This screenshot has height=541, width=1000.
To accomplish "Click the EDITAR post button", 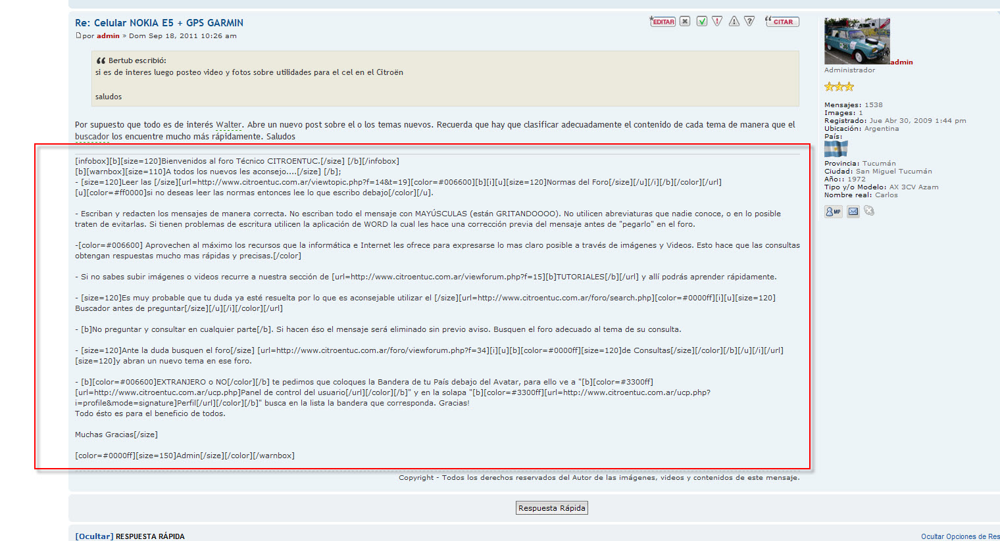I will click(x=662, y=22).
